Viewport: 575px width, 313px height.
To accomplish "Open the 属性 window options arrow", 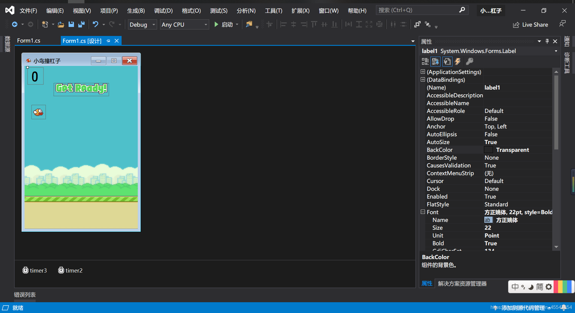I will point(539,41).
